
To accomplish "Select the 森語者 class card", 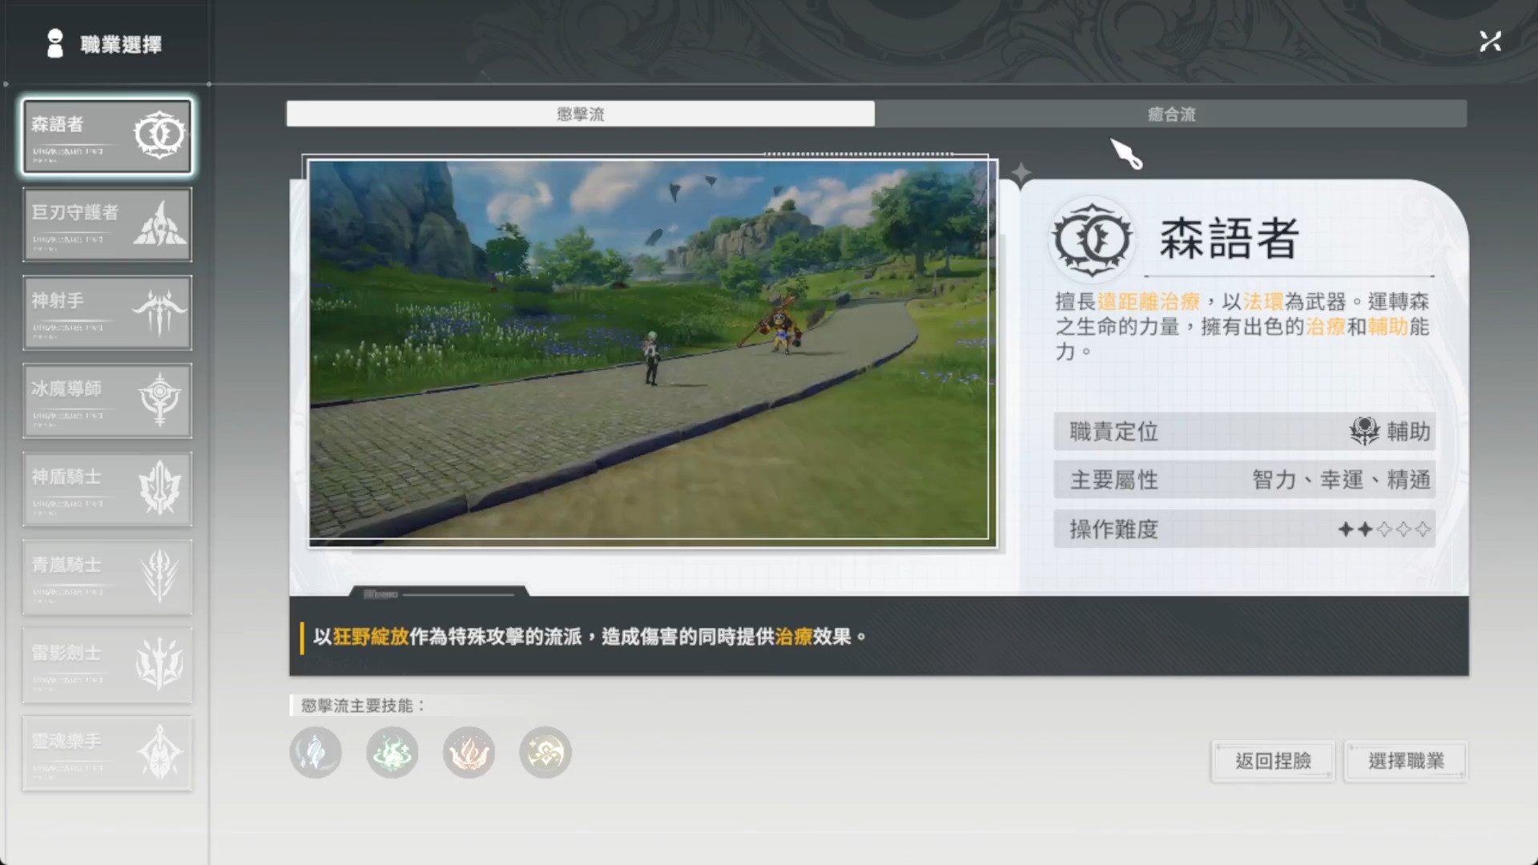I will coord(107,136).
